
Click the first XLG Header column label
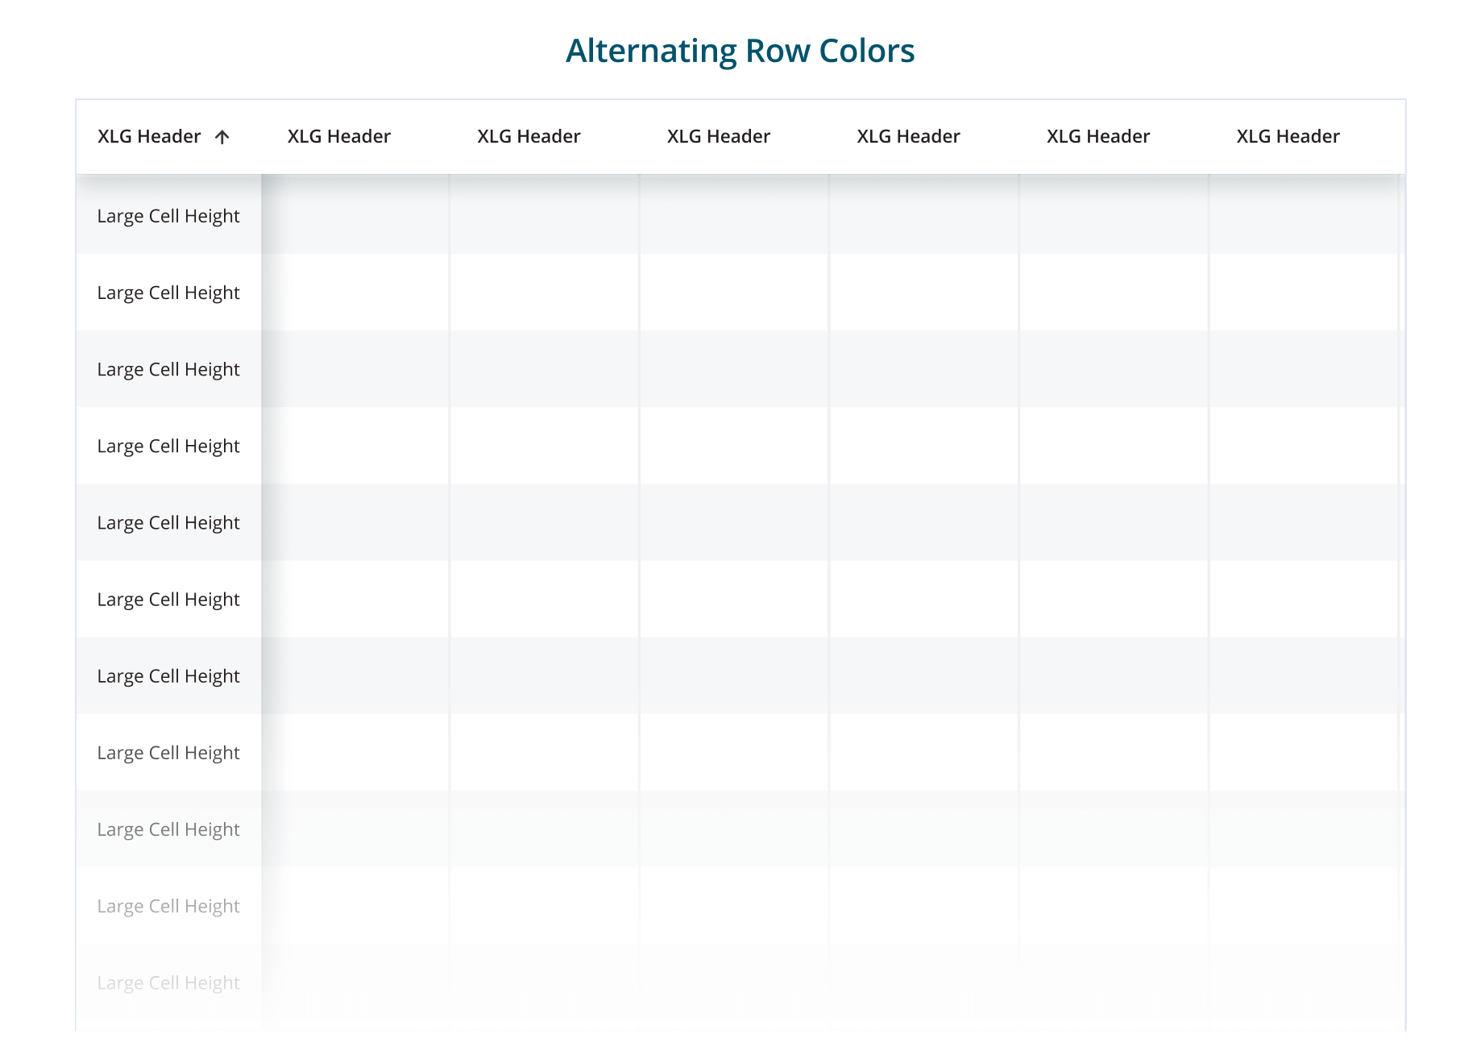pos(149,137)
